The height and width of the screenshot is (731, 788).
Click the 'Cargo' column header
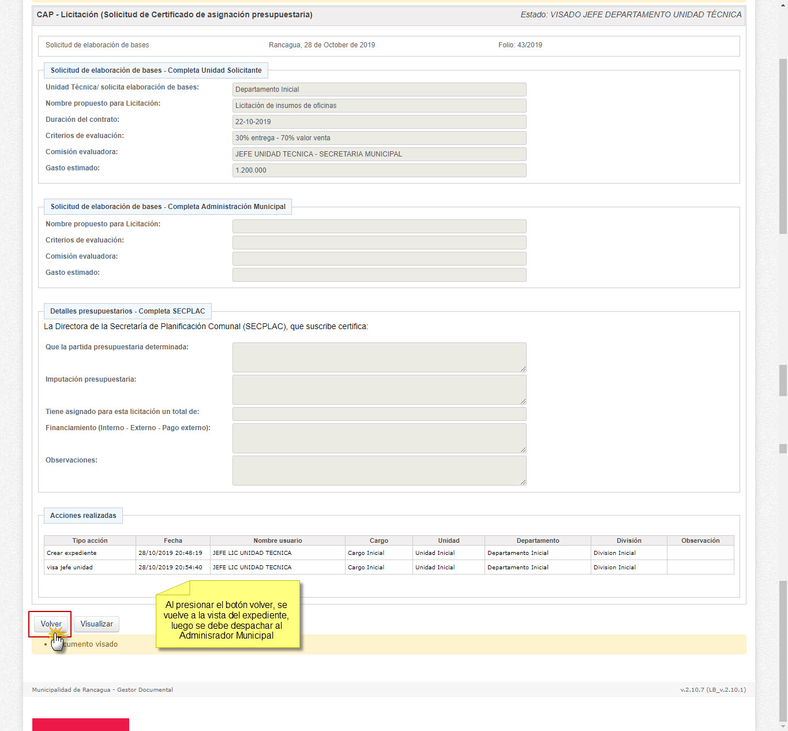[379, 540]
